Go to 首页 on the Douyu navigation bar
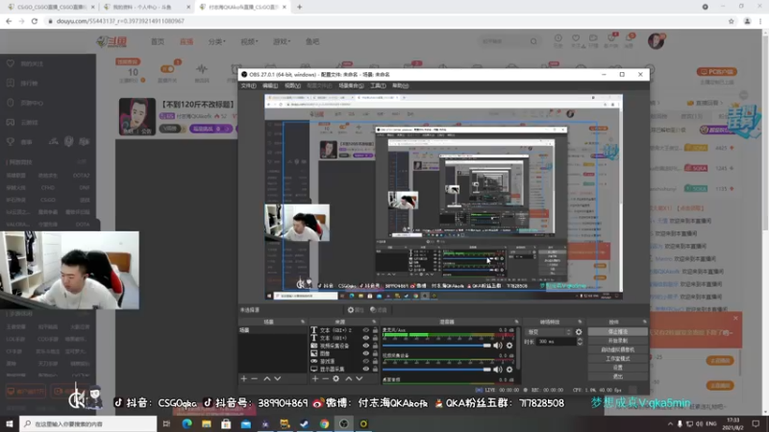 point(158,41)
